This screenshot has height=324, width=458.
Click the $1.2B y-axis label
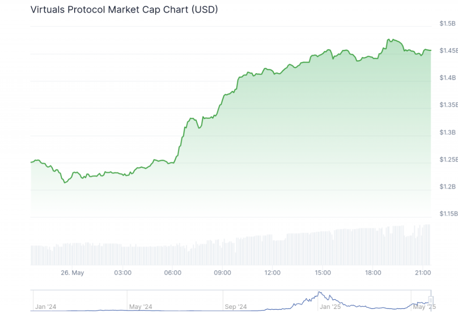pyautogui.click(x=448, y=187)
